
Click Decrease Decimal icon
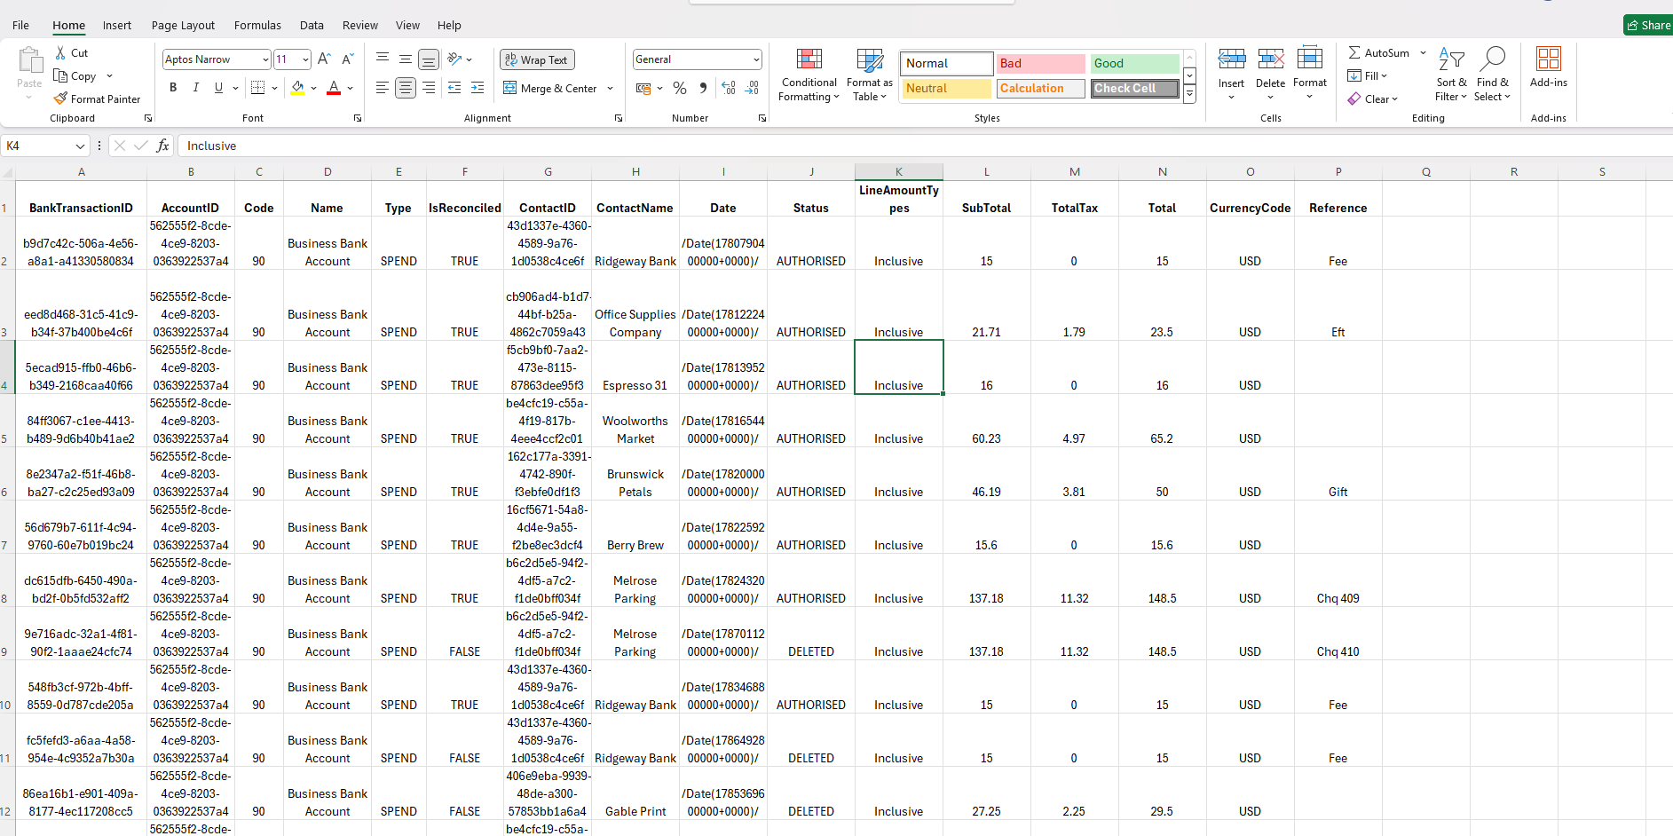pos(752,88)
